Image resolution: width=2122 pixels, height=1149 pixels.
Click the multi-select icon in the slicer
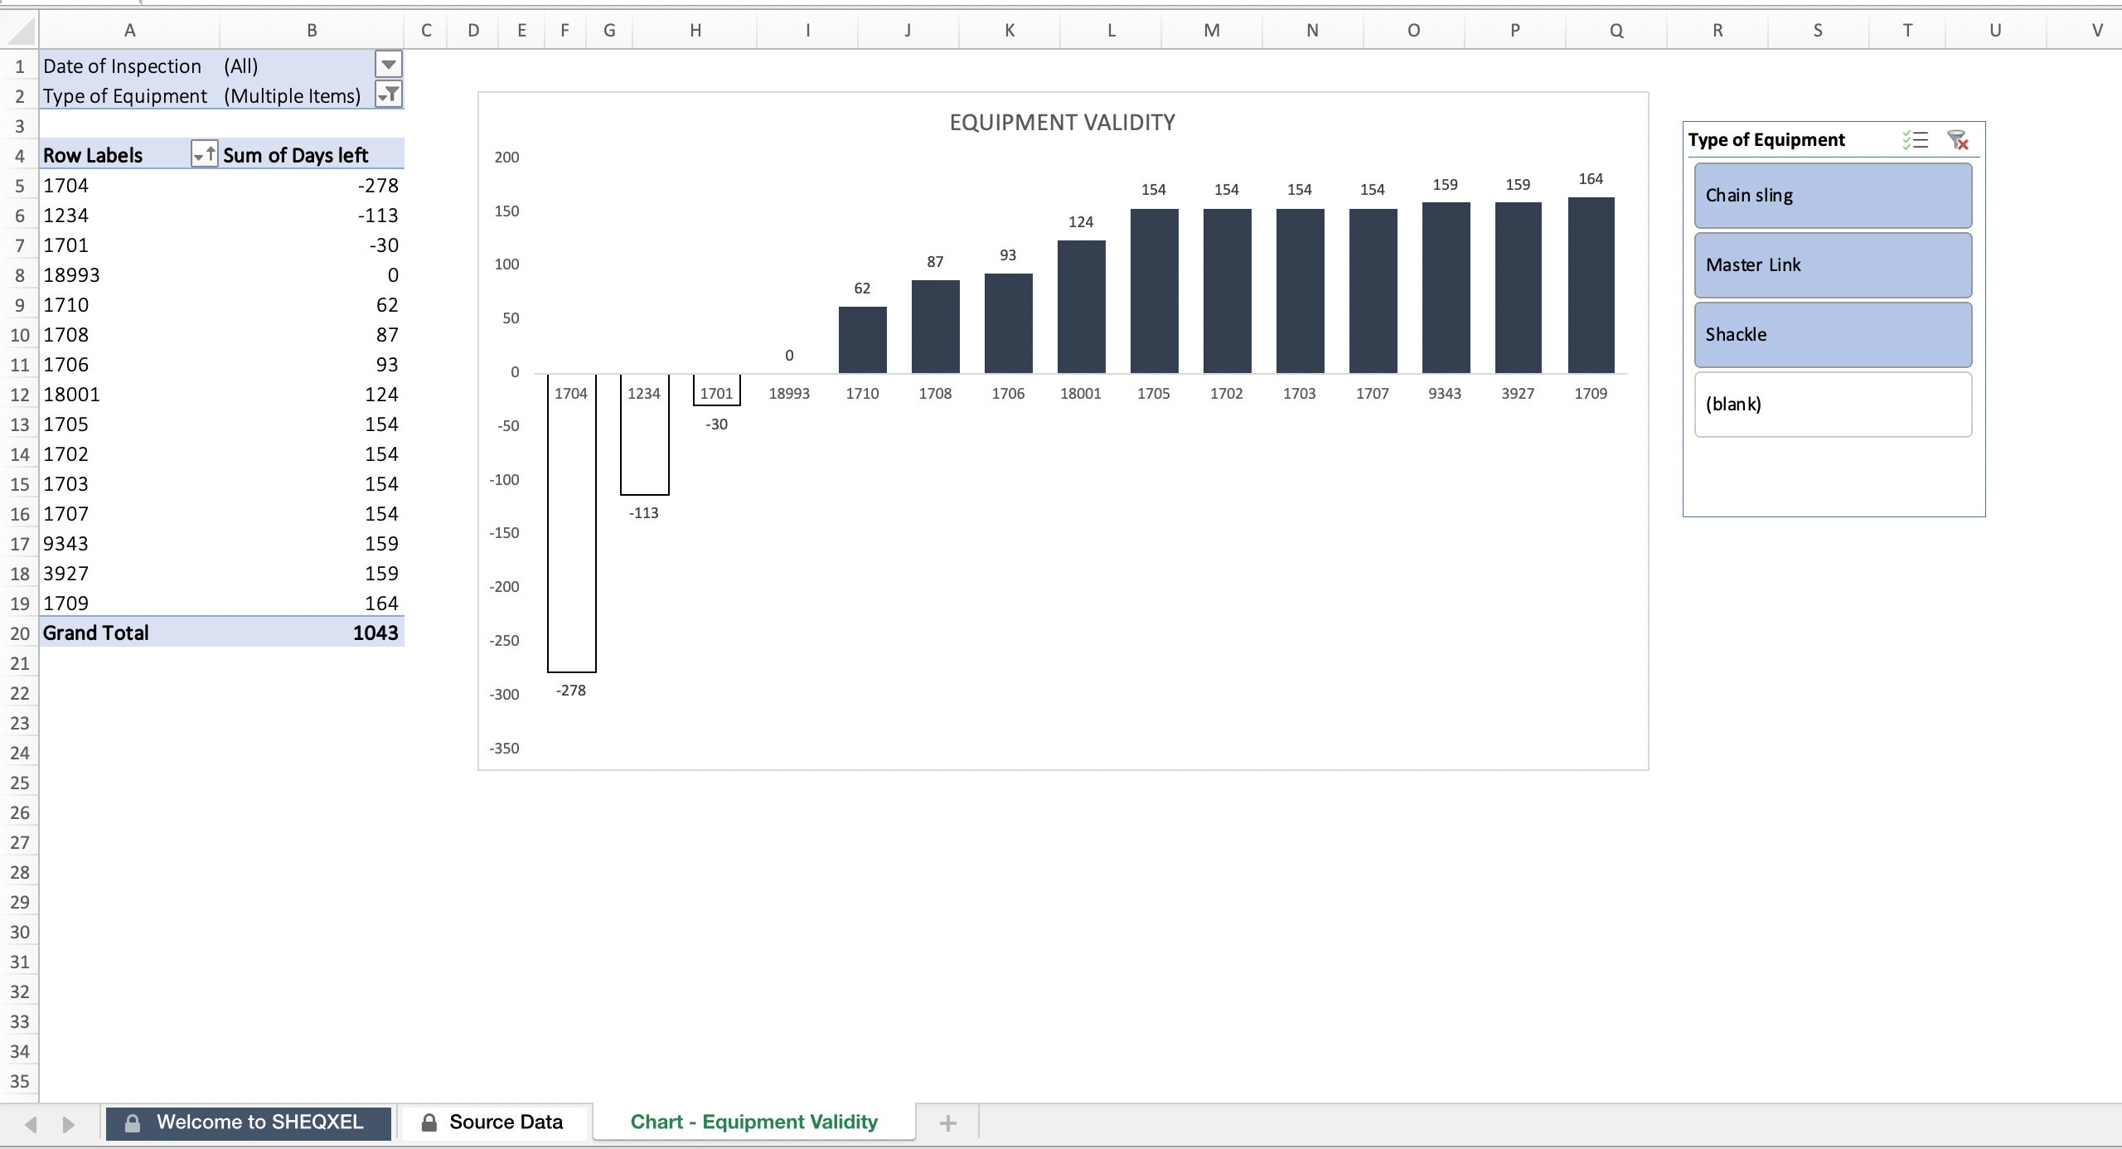(x=1917, y=139)
